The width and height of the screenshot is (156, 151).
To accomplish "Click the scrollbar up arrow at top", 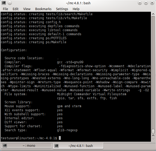I will pyautogui.click(x=153, y=14).
